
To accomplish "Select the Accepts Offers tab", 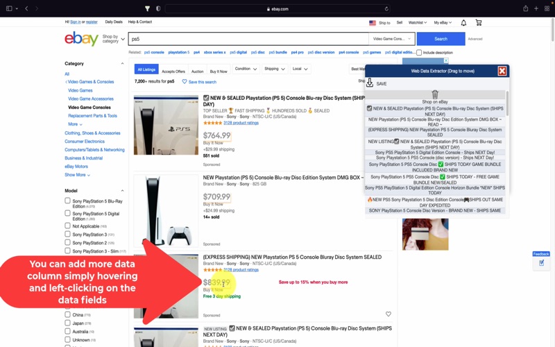I will pyautogui.click(x=173, y=71).
